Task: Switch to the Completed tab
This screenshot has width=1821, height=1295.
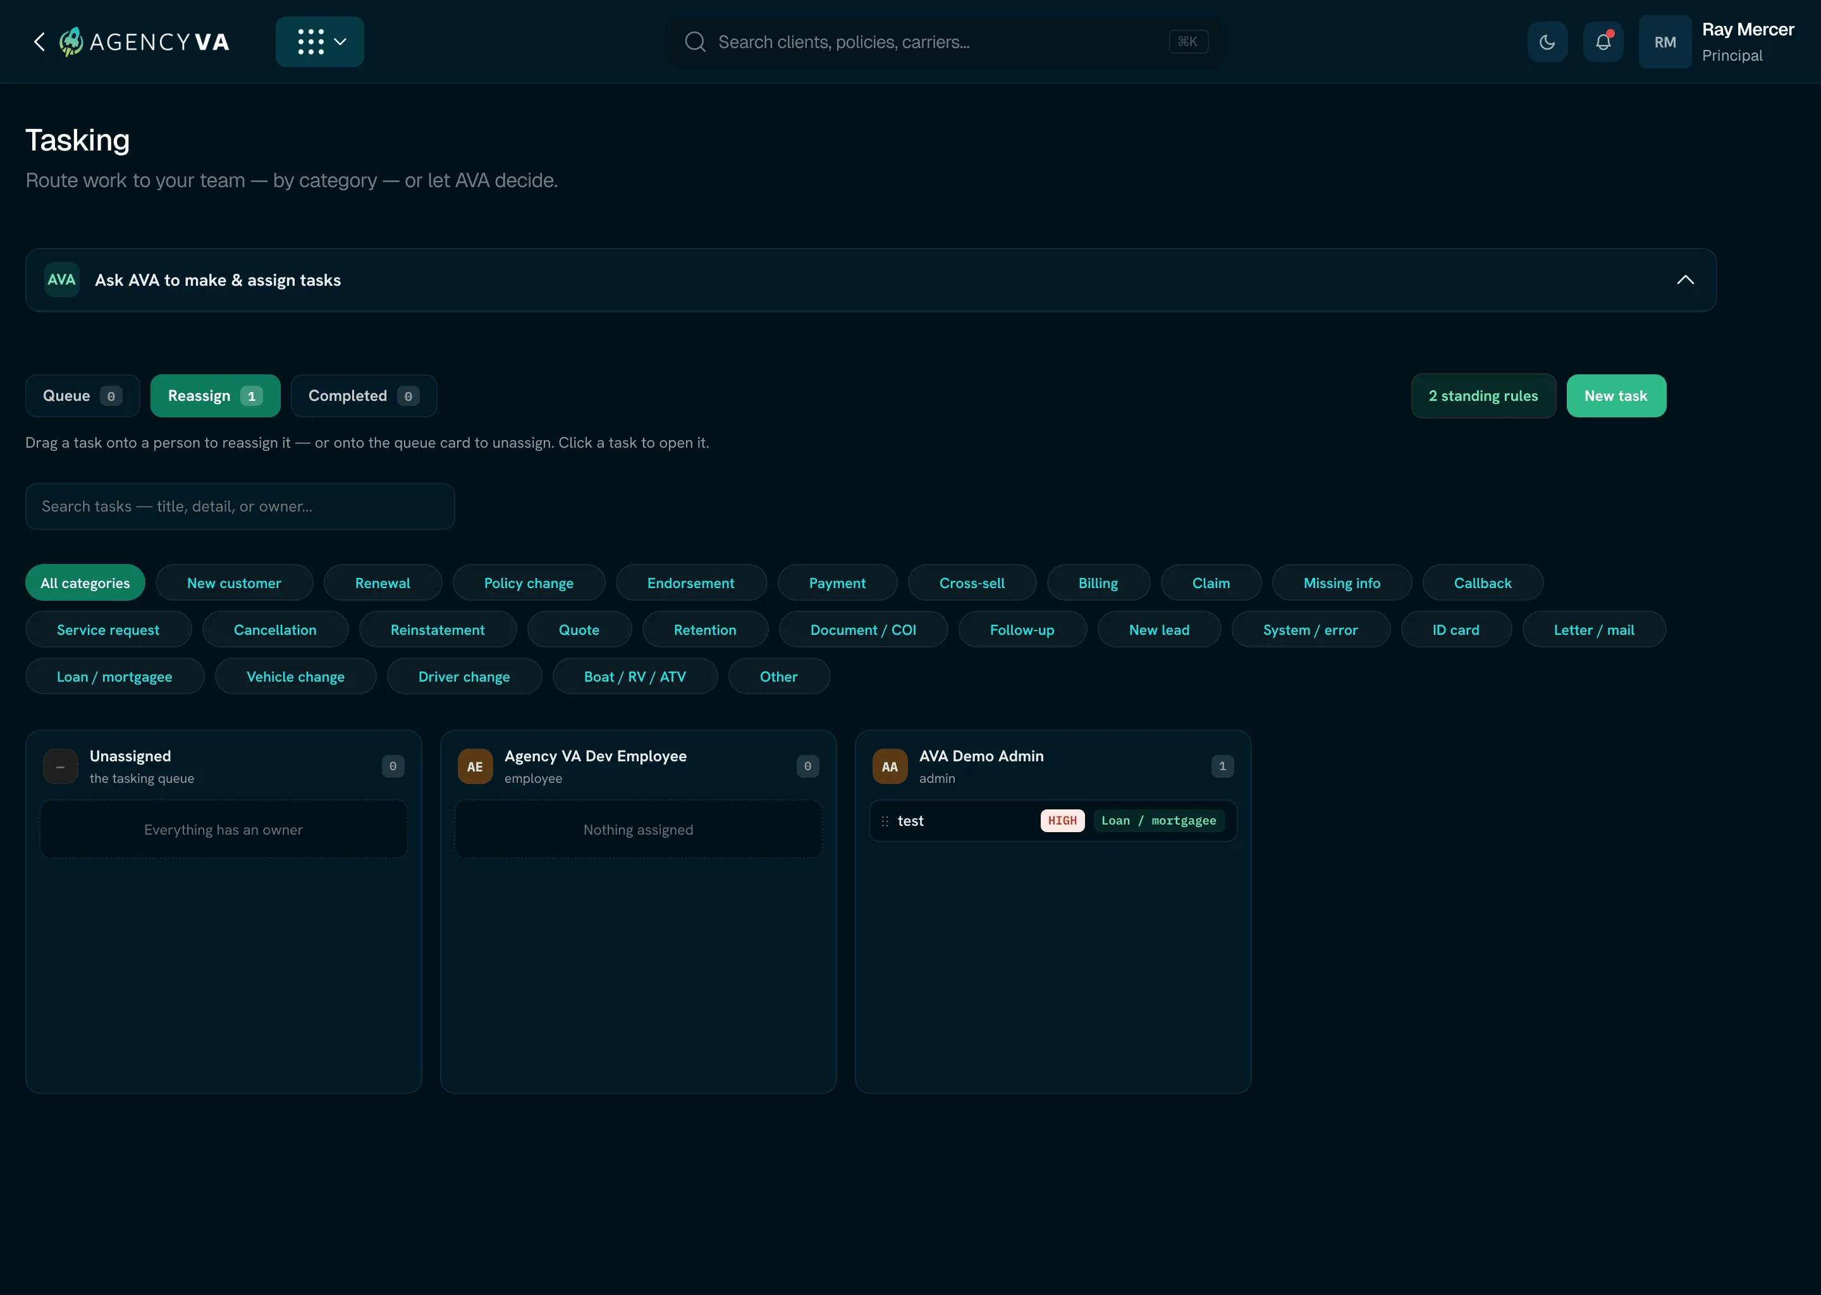Action: (x=364, y=395)
